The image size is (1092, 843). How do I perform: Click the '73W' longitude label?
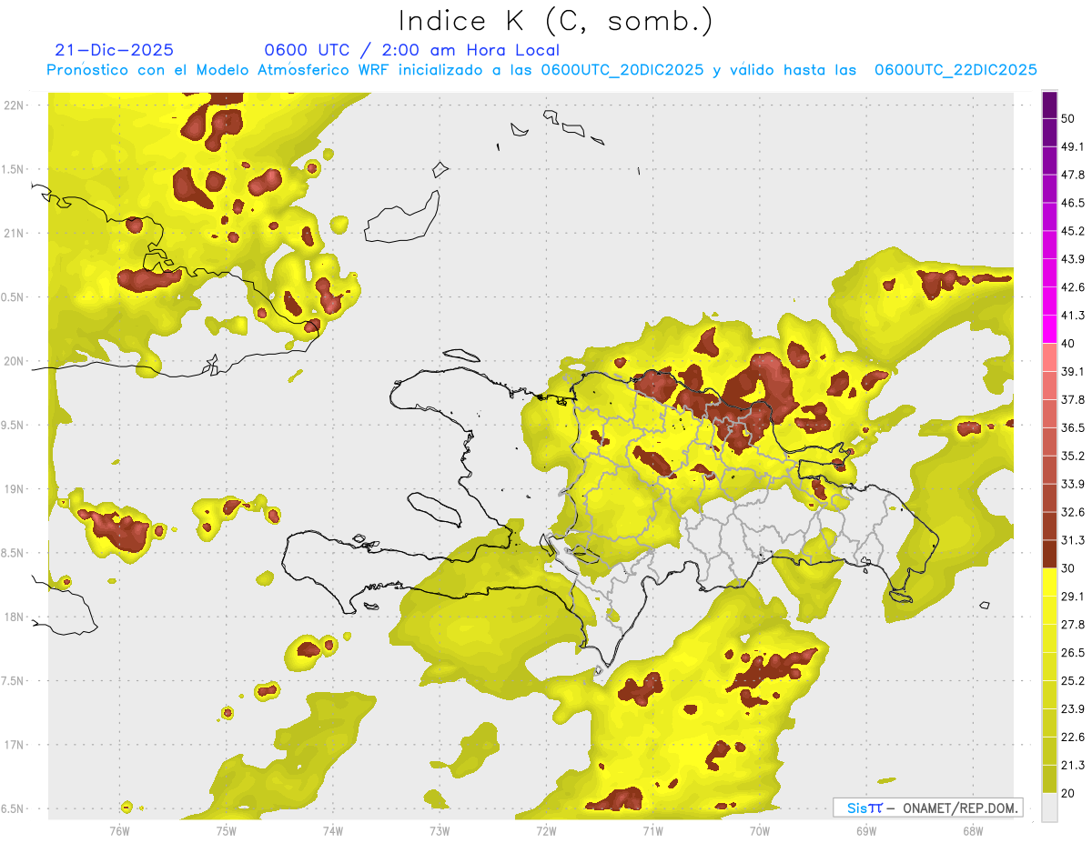coord(440,830)
